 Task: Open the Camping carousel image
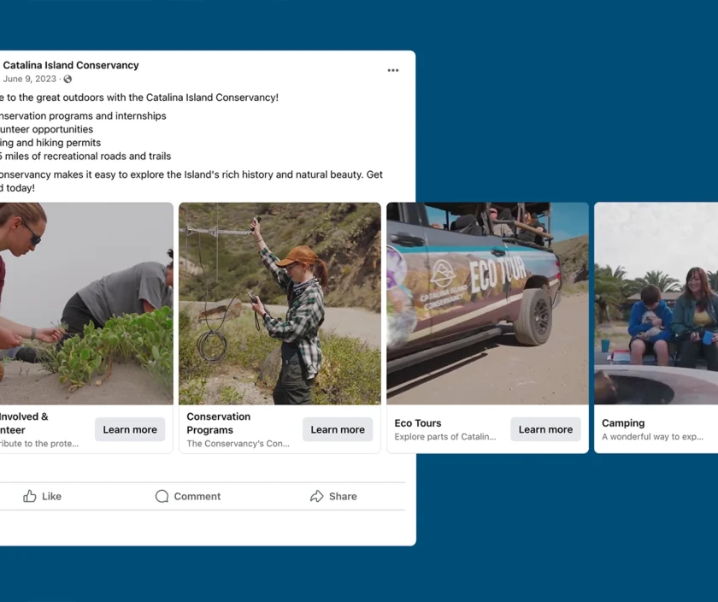656,304
